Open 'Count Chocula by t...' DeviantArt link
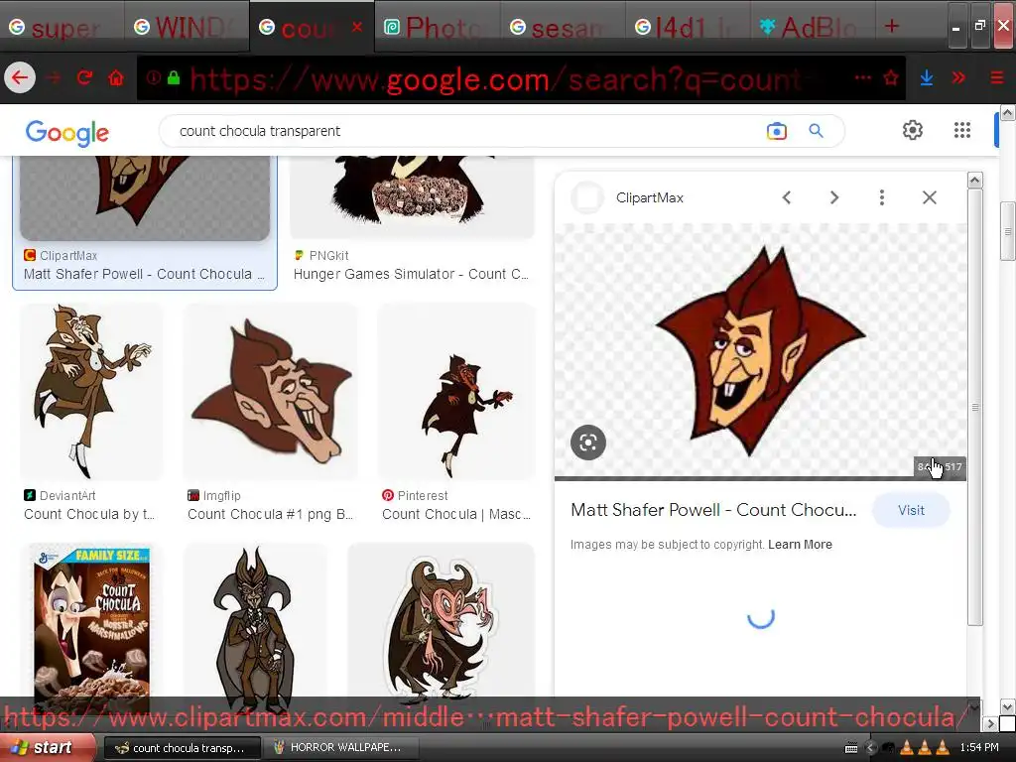The image size is (1016, 762). [89, 515]
